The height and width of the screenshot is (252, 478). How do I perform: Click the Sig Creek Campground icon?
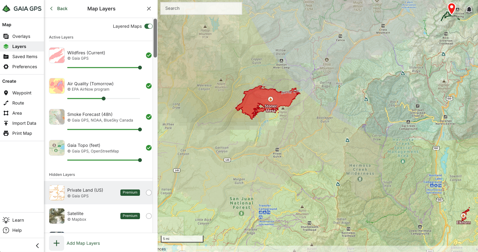(408, 122)
